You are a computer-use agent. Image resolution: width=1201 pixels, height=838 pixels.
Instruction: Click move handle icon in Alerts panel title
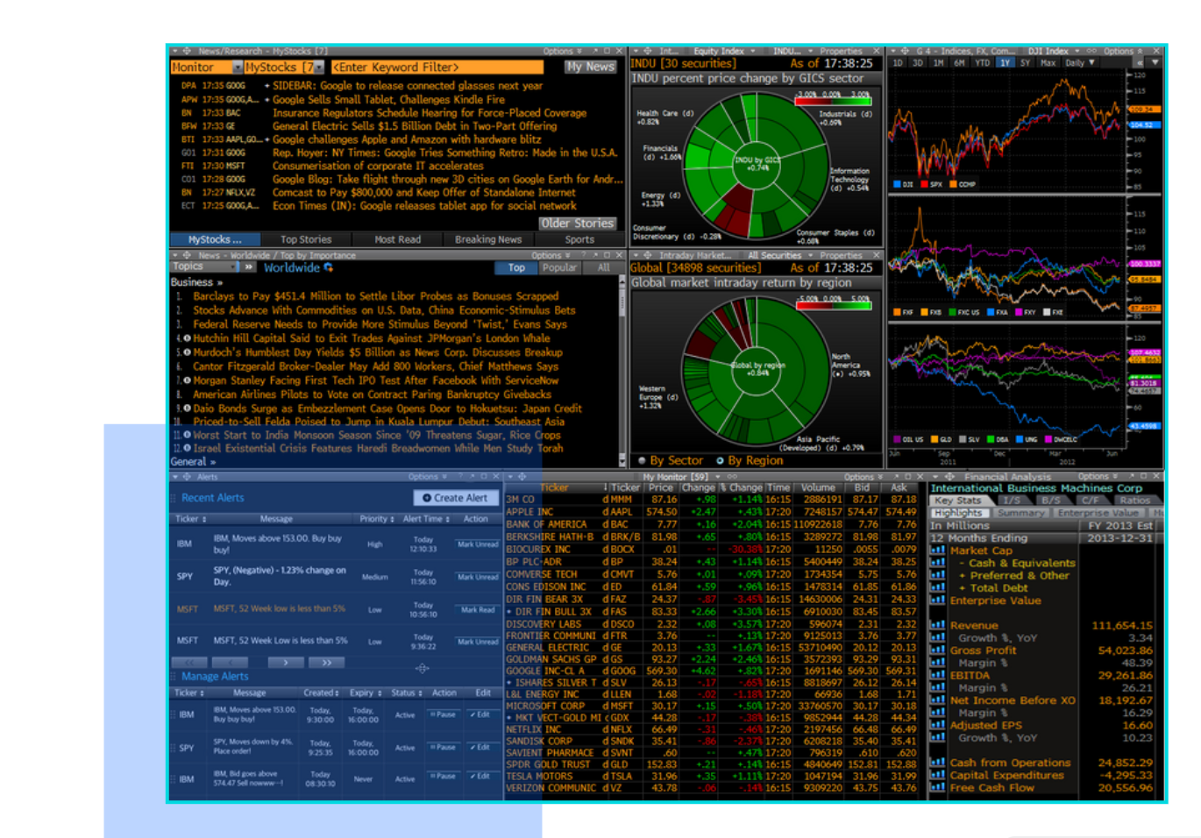click(186, 477)
